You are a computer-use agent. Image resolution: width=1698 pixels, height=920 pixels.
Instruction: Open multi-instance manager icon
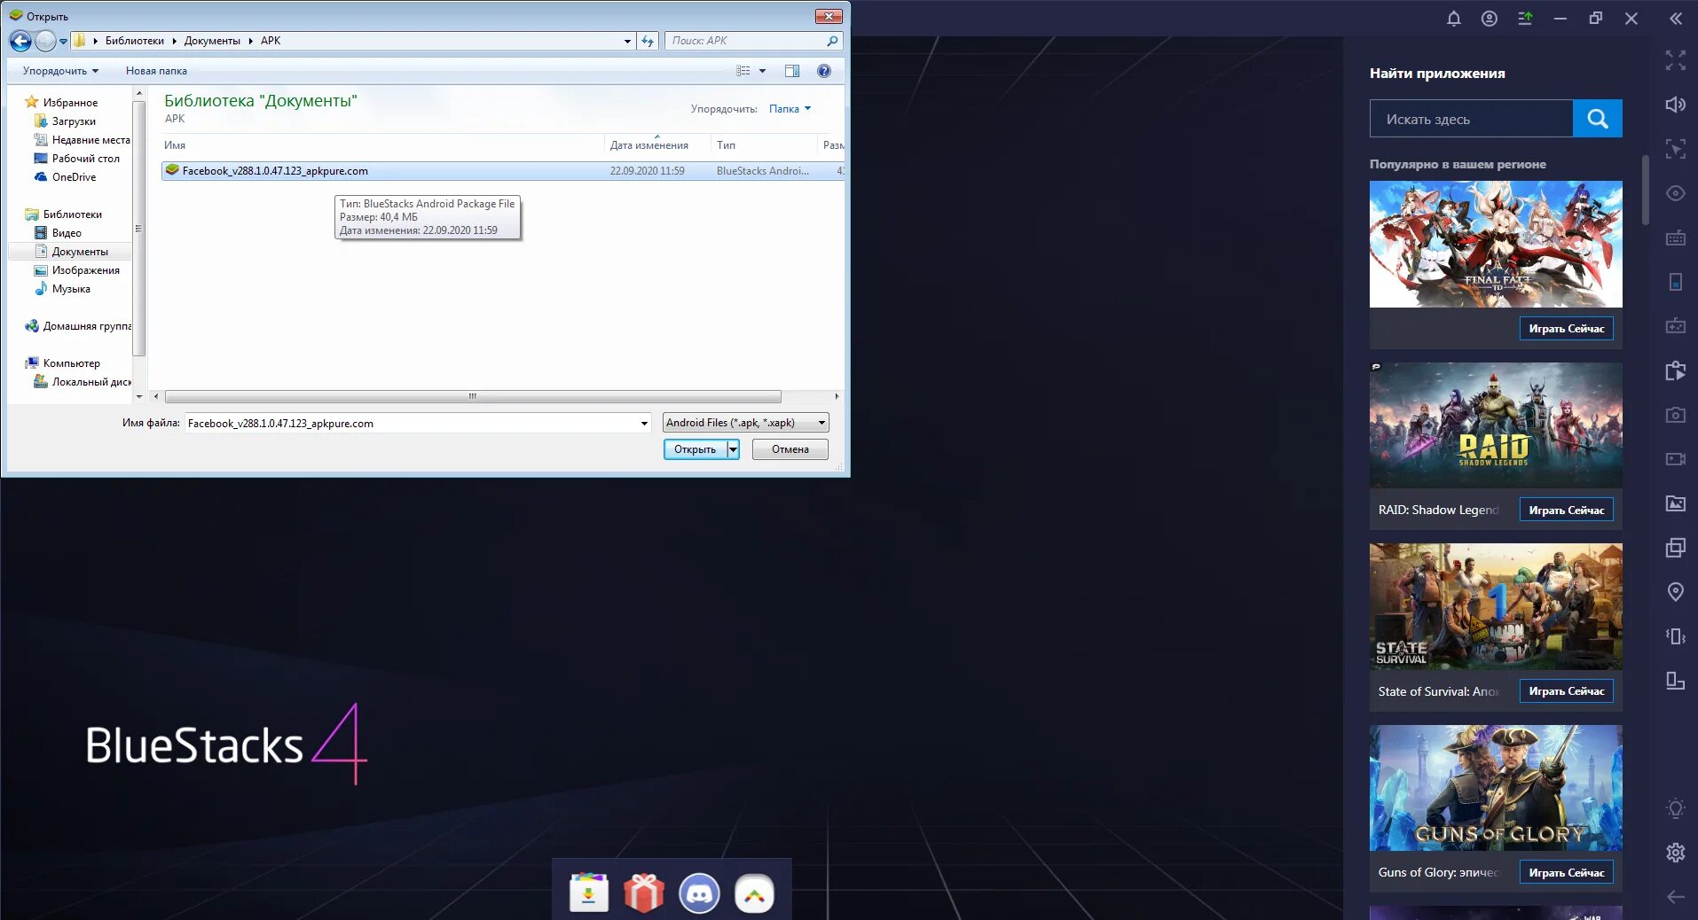click(x=1675, y=548)
